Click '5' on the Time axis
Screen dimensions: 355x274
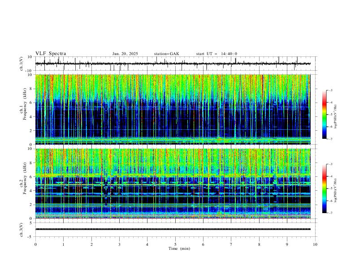[175, 244]
